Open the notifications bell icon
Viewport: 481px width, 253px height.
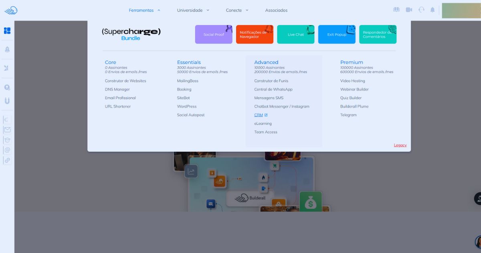(432, 10)
